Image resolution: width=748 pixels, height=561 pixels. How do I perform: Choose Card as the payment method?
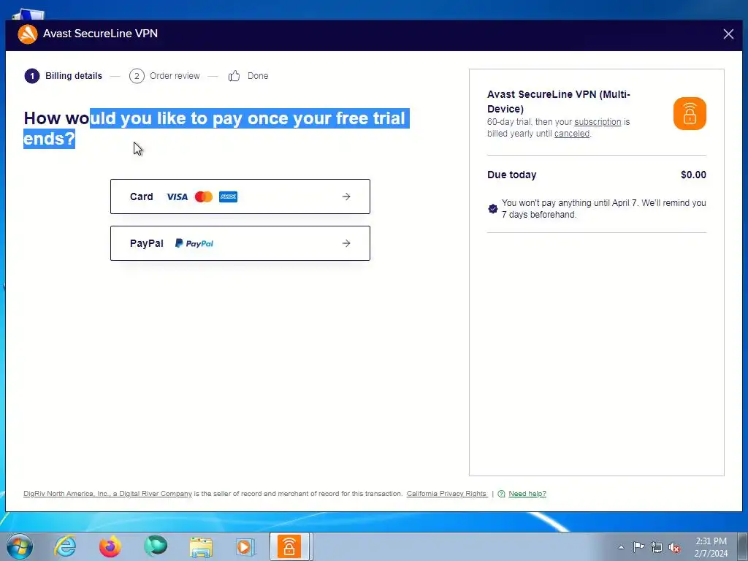coord(240,196)
